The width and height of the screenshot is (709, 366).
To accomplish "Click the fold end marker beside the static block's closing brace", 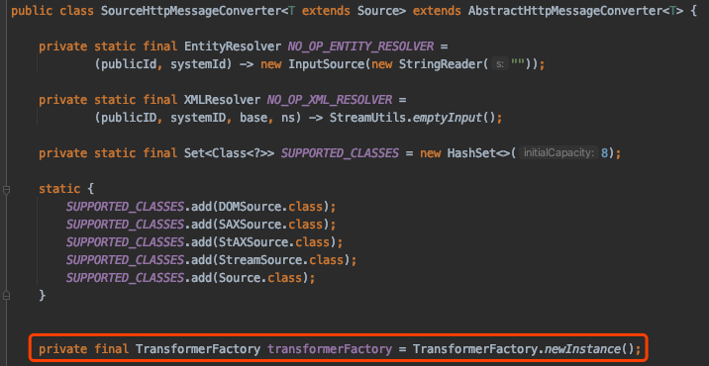I will [6, 296].
